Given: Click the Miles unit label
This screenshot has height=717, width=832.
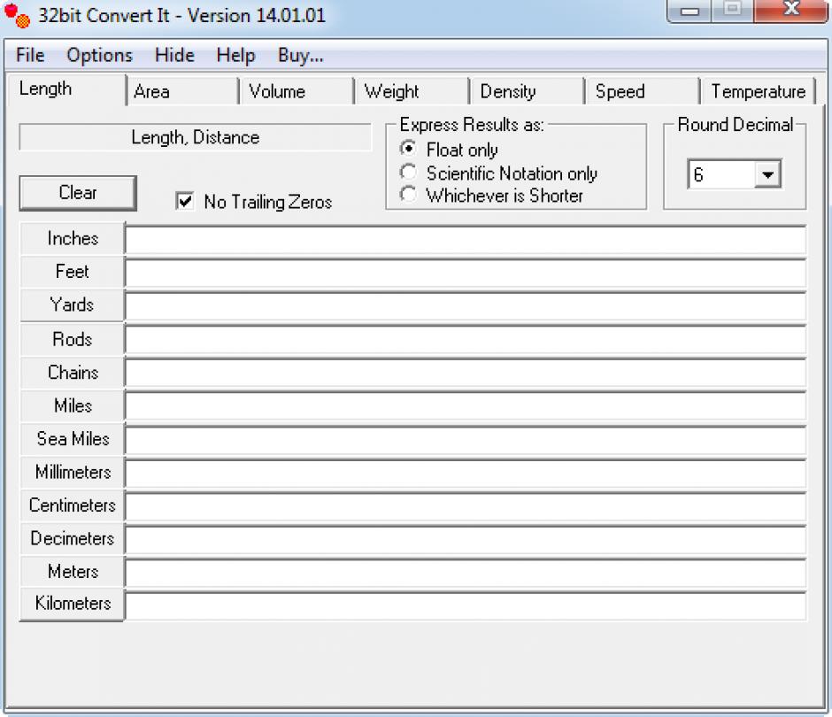Looking at the screenshot, I should [73, 406].
